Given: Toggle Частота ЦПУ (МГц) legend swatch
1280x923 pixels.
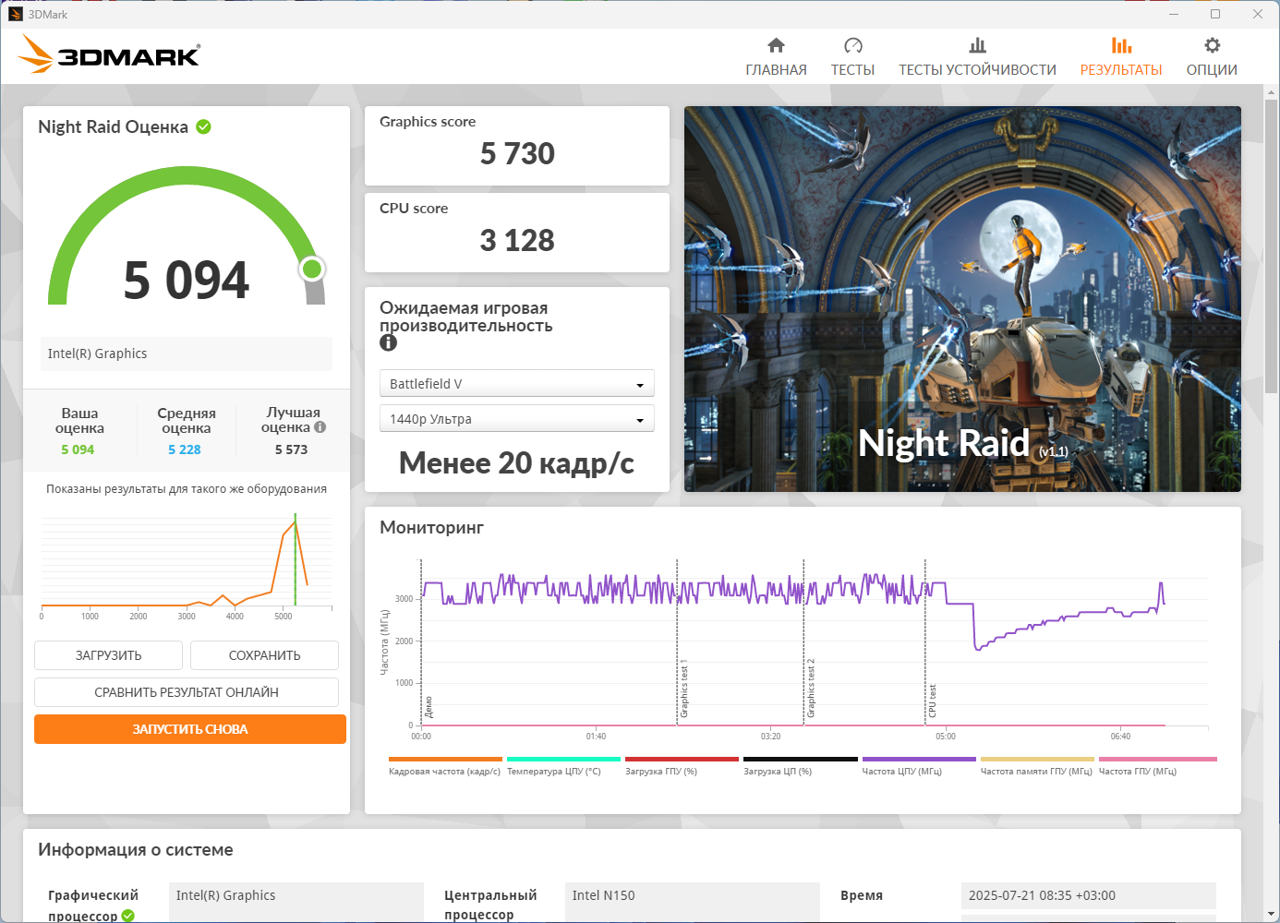Looking at the screenshot, I should coord(919,760).
